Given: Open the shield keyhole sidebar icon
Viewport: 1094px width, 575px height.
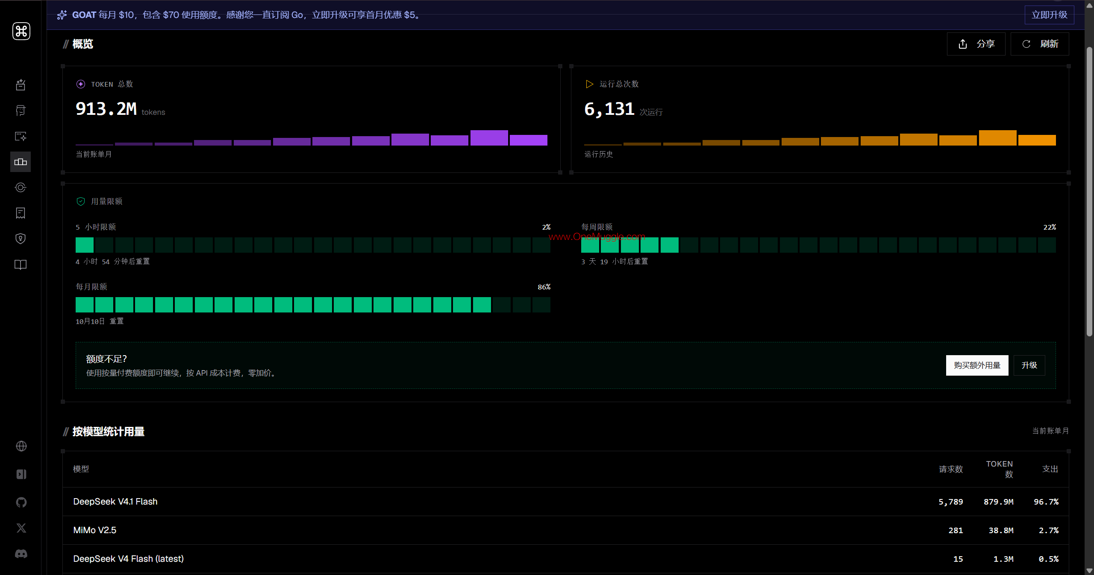Looking at the screenshot, I should click(21, 239).
